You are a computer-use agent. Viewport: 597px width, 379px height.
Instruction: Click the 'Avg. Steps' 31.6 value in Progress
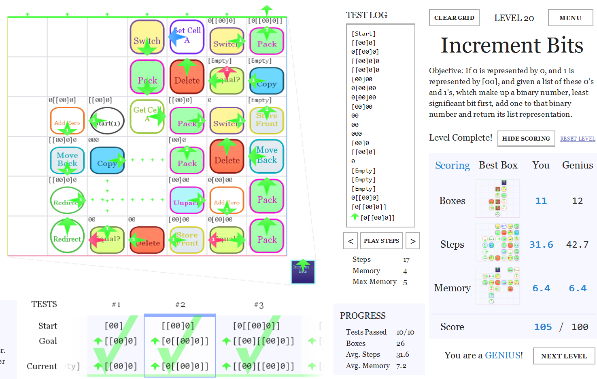coord(403,354)
